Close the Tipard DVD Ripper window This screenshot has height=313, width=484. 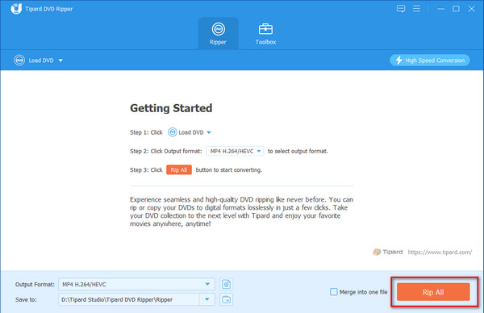point(471,9)
